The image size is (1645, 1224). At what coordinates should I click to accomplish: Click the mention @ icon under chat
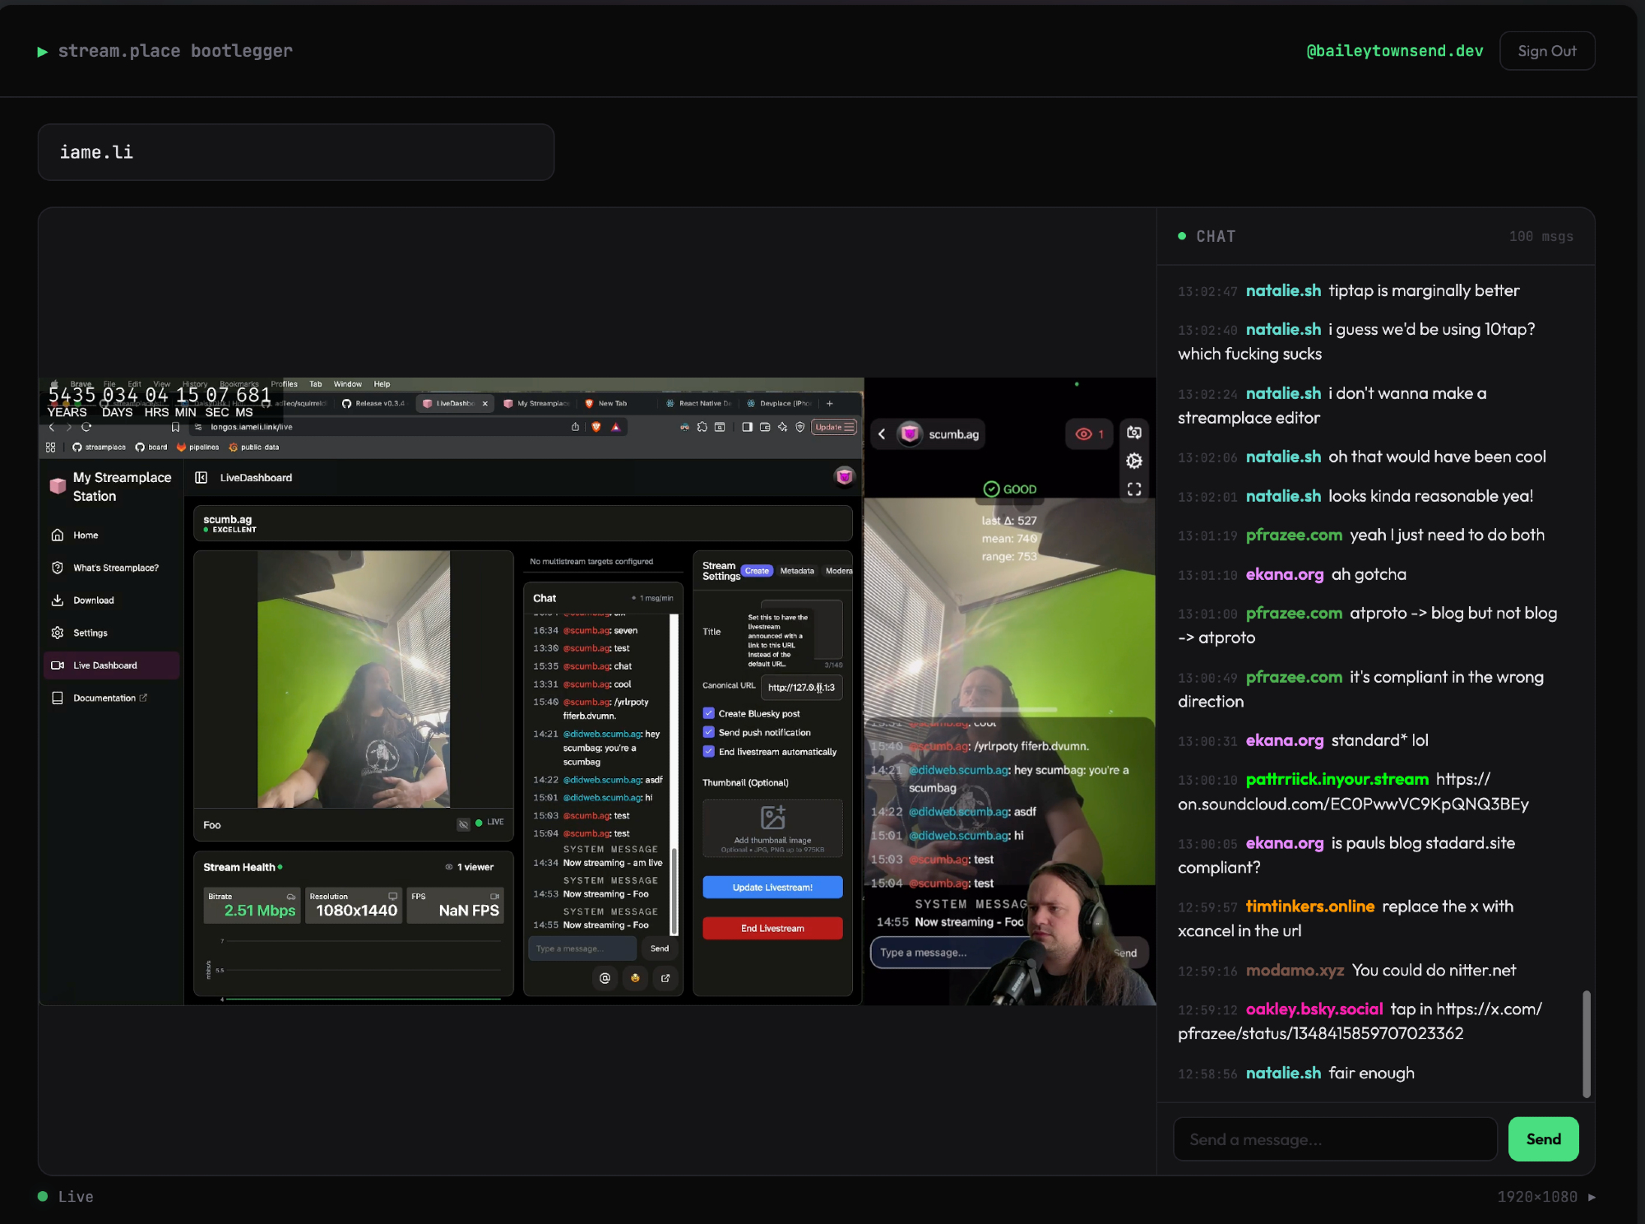tap(605, 978)
